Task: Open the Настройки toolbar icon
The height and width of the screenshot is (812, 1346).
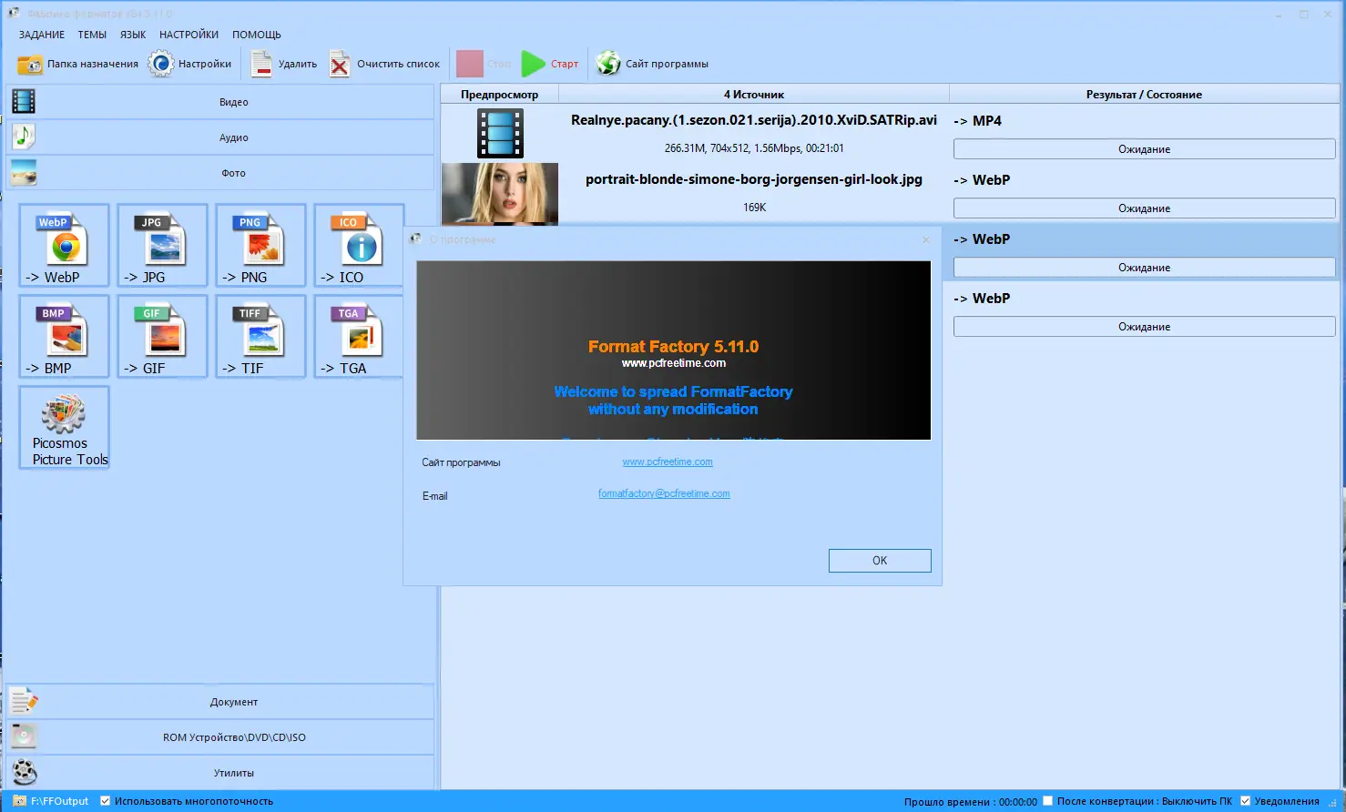Action: [162, 63]
